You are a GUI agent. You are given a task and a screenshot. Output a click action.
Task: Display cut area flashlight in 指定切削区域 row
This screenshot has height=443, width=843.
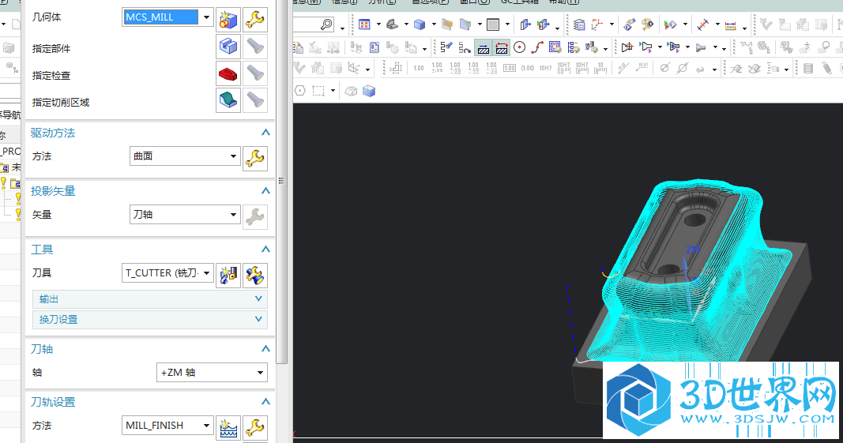click(255, 100)
